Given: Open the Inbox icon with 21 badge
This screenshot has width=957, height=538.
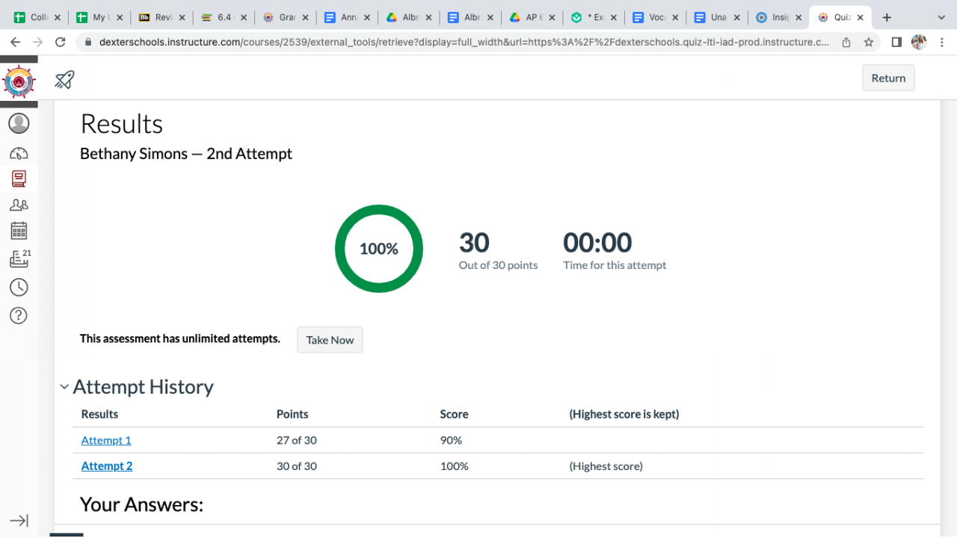Looking at the screenshot, I should pos(19,259).
